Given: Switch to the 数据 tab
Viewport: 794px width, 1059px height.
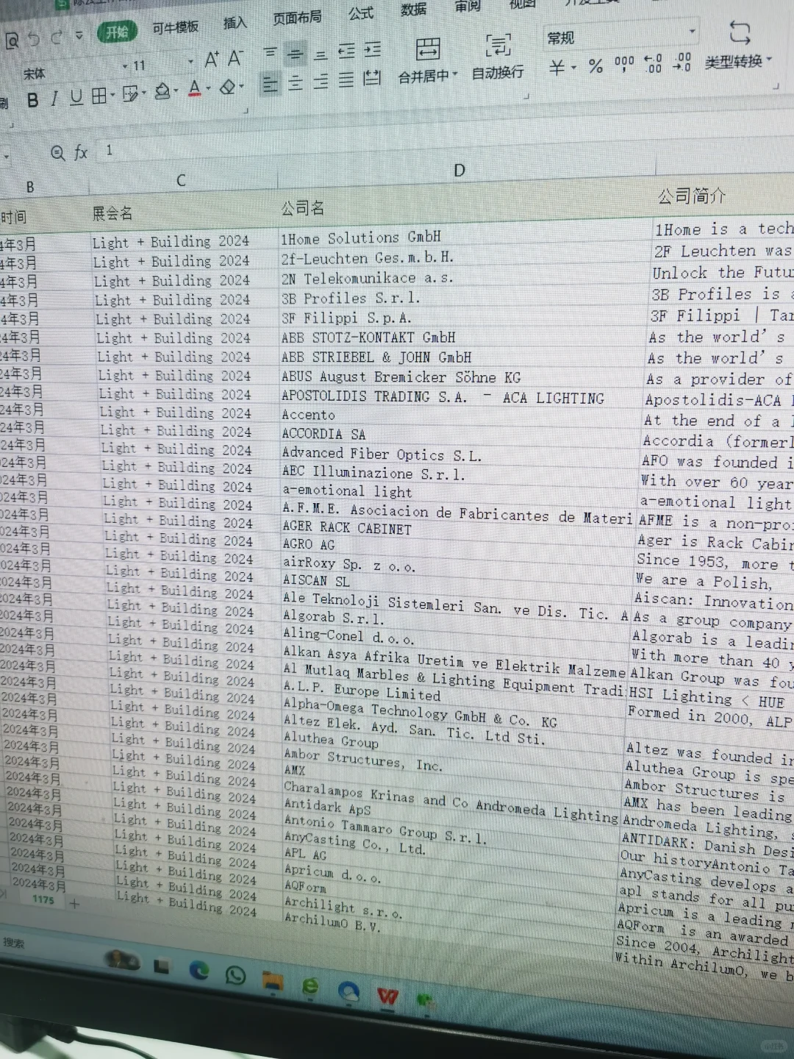Looking at the screenshot, I should 413,10.
